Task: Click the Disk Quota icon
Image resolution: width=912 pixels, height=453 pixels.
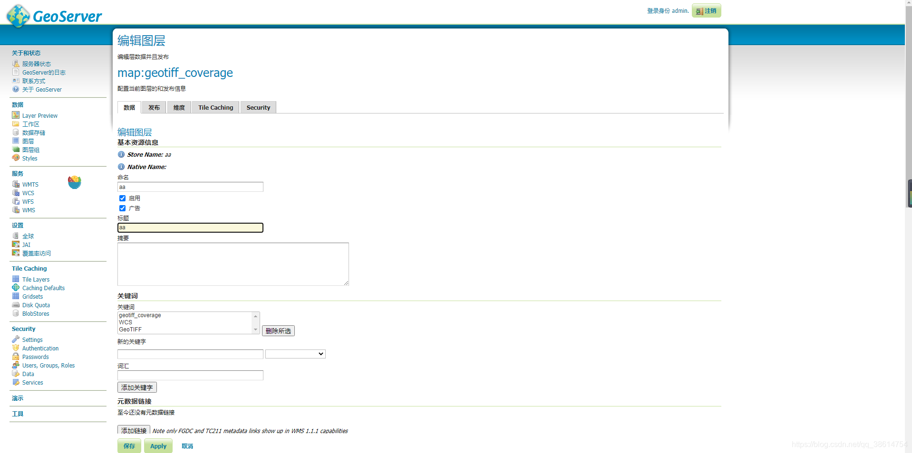Action: tap(16, 305)
